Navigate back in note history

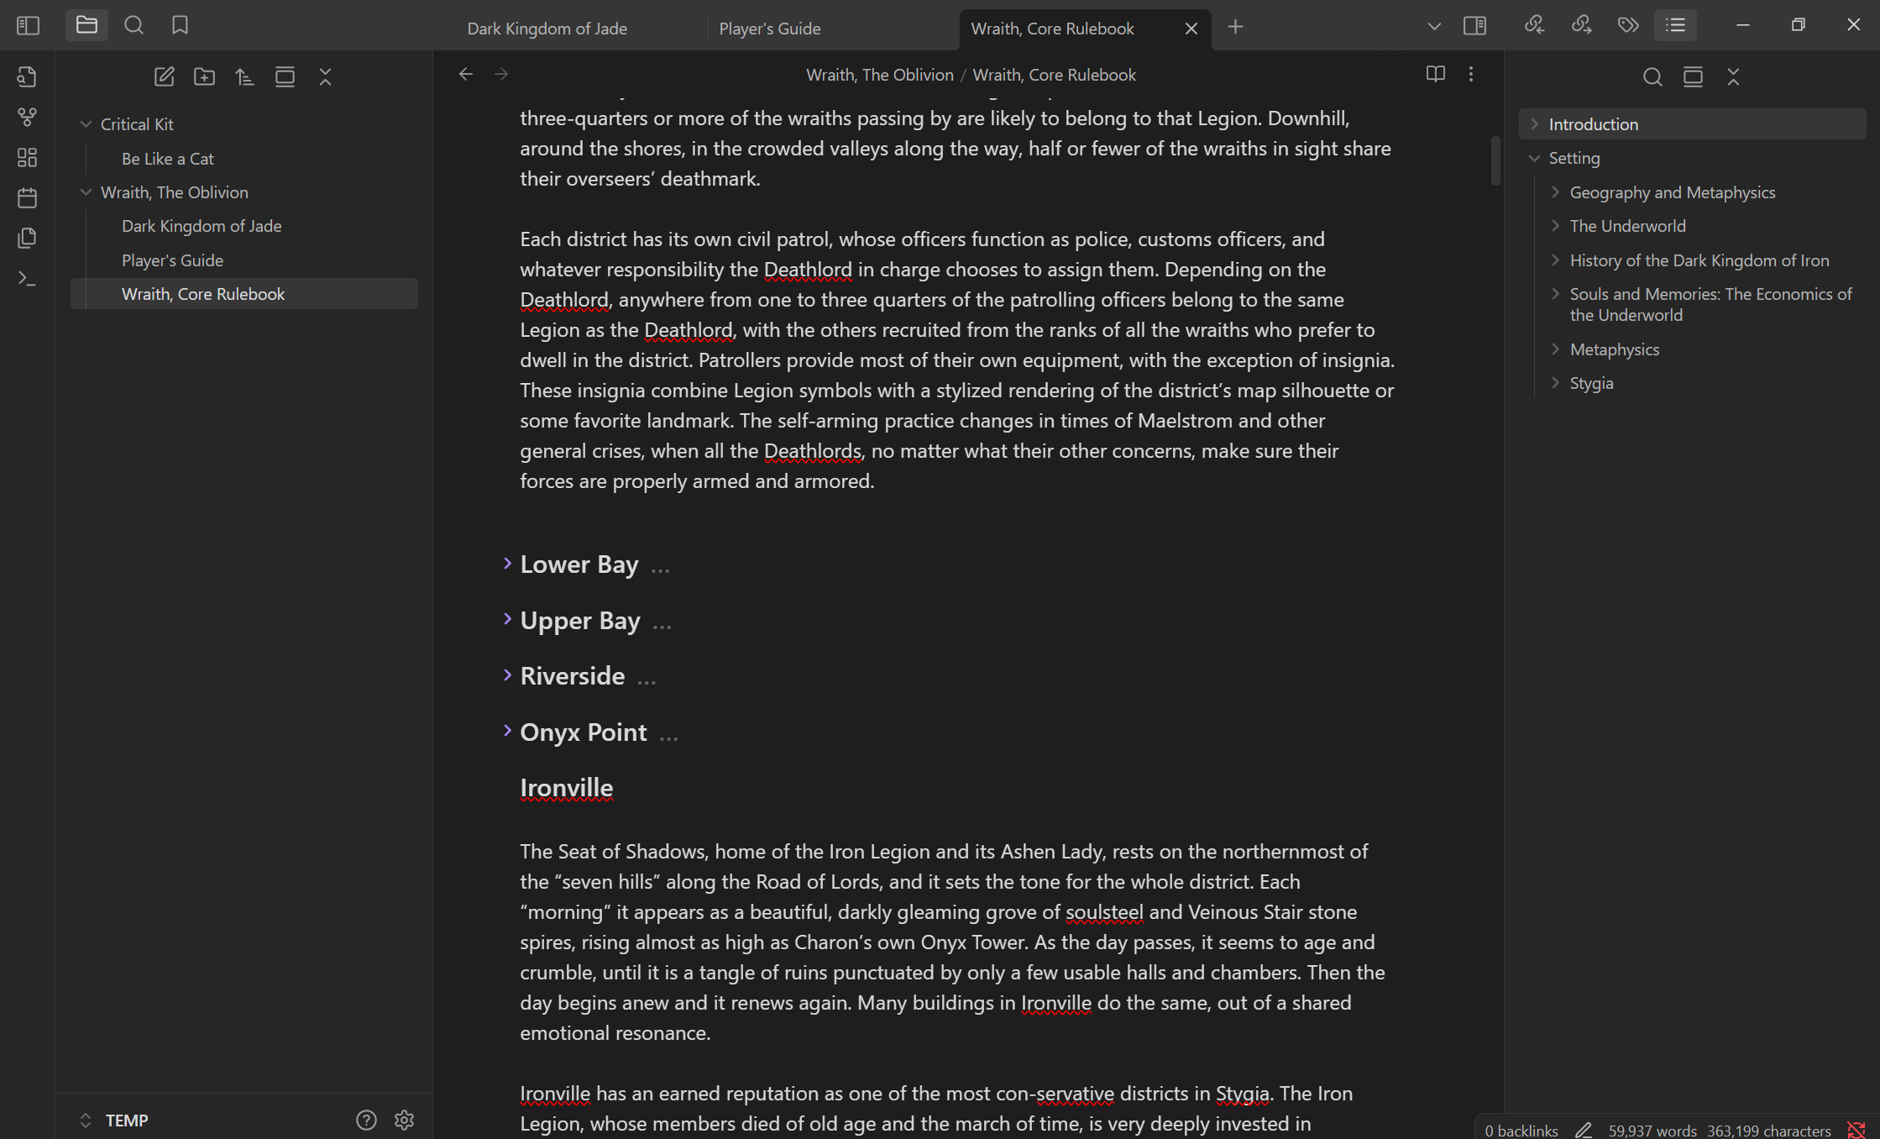(466, 75)
